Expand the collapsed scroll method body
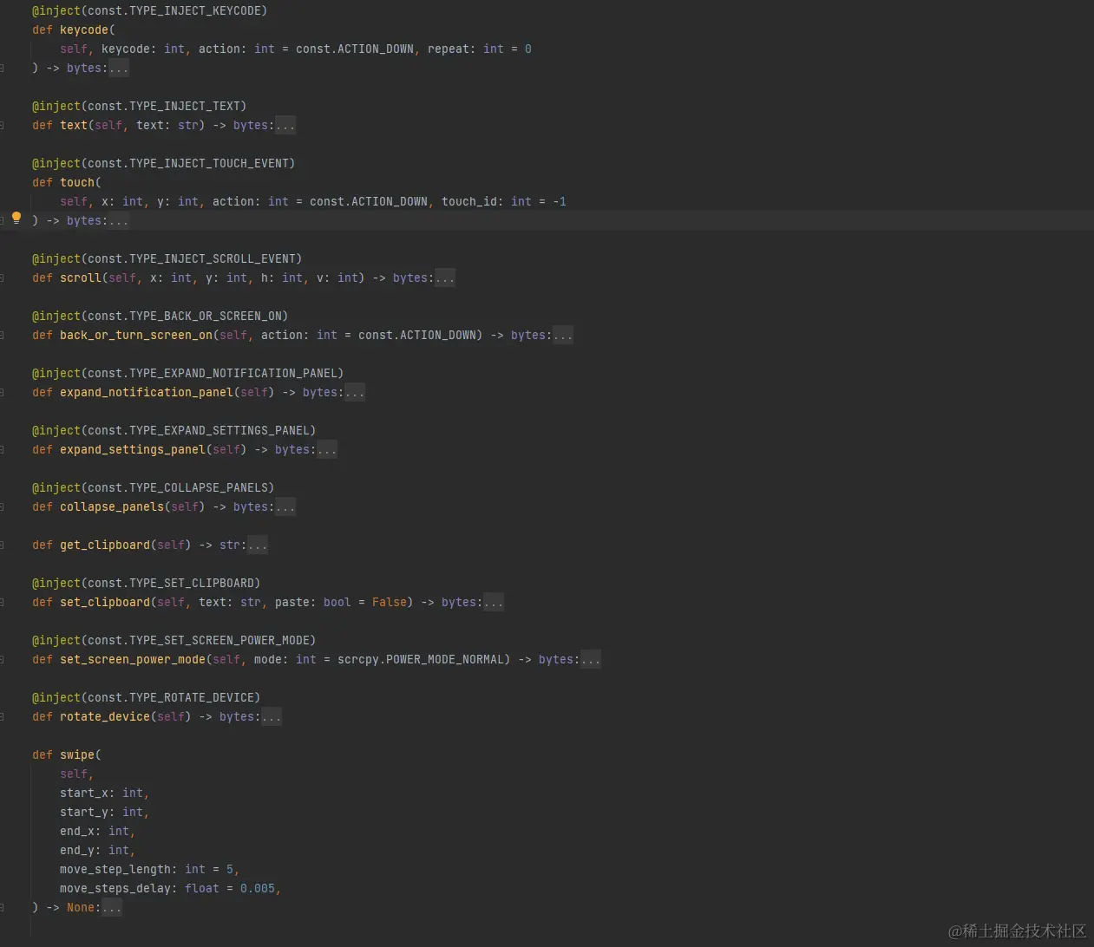The width and height of the screenshot is (1094, 947). [x=444, y=278]
